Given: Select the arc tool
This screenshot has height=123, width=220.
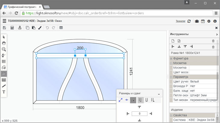Looking at the screenshot, I should (4, 68).
